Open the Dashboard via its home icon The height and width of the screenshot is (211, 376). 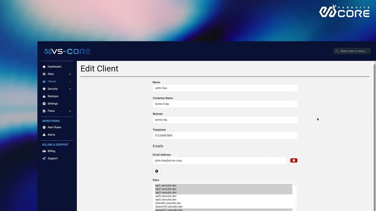44,67
